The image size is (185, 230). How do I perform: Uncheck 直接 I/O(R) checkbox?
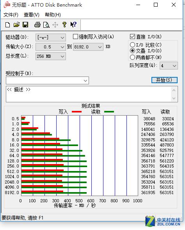point(132,37)
